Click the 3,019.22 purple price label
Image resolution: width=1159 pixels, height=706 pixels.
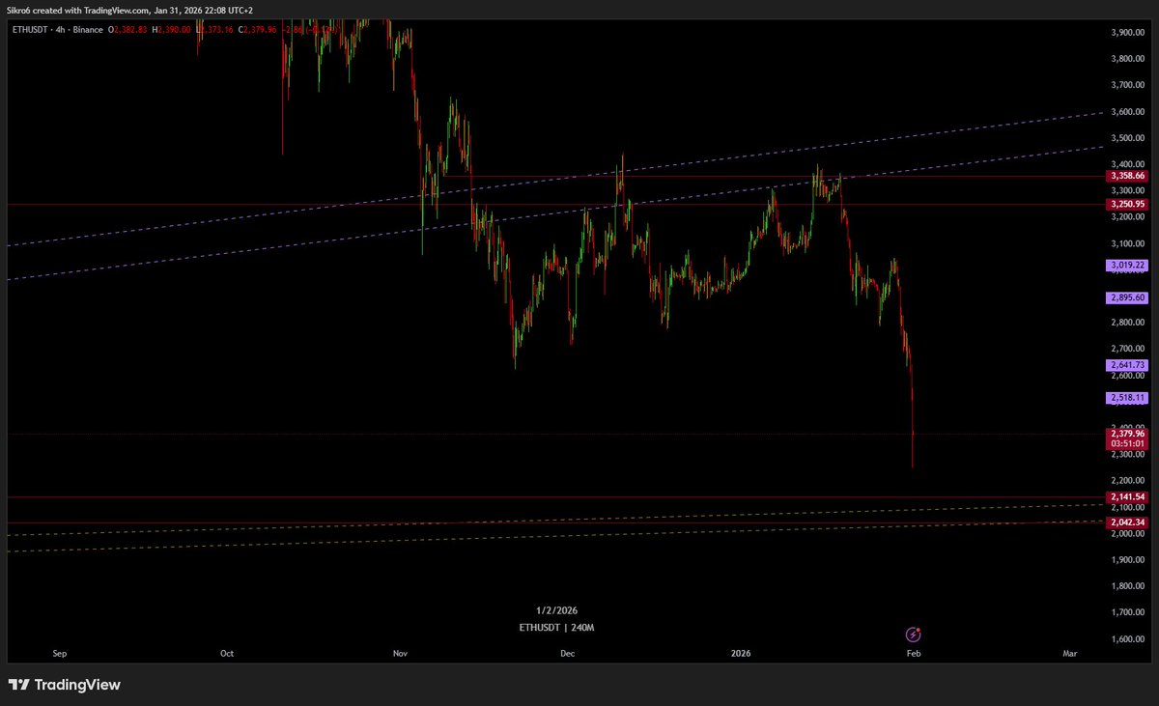(x=1128, y=265)
